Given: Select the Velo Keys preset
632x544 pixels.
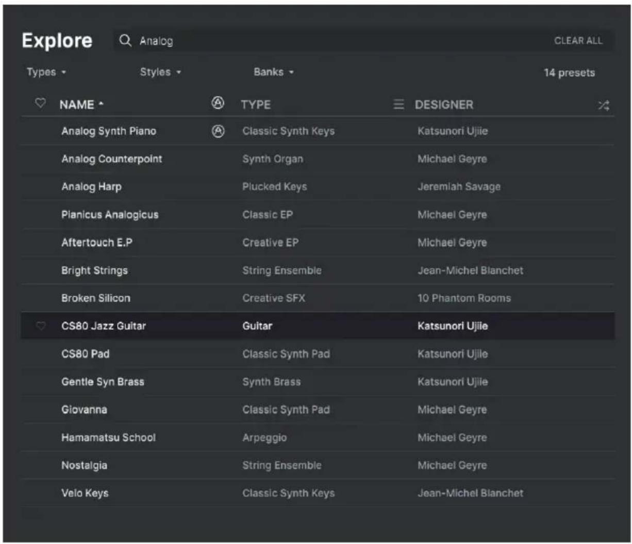Looking at the screenshot, I should coord(318,493).
